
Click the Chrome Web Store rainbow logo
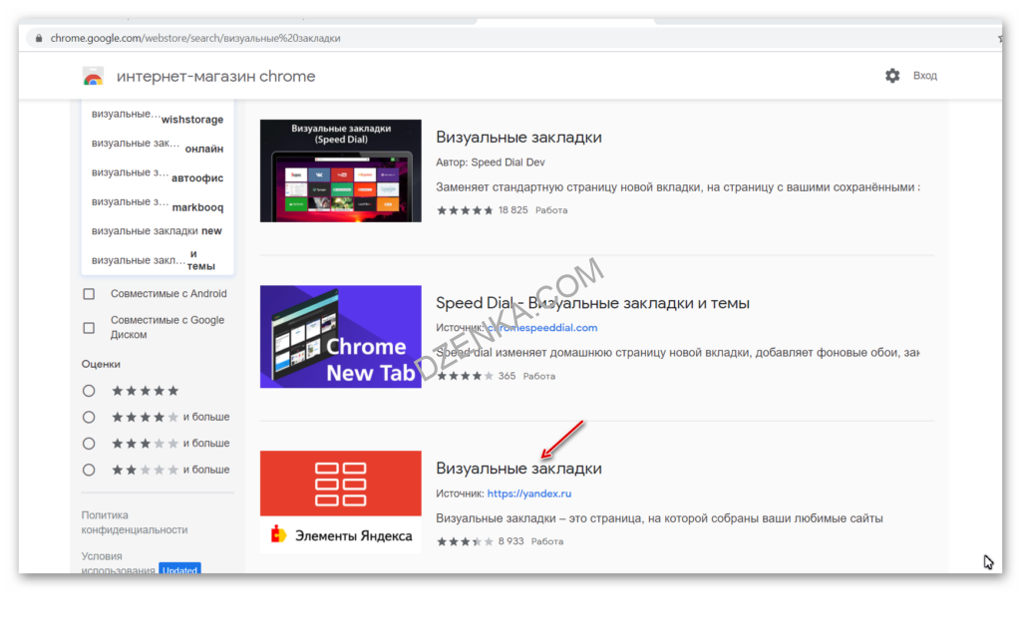coord(93,77)
